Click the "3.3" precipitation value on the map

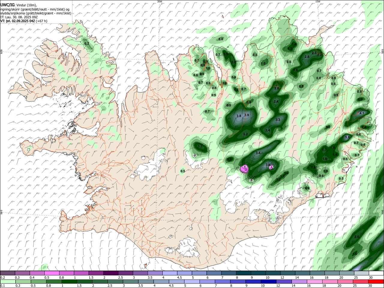coord(278,120)
